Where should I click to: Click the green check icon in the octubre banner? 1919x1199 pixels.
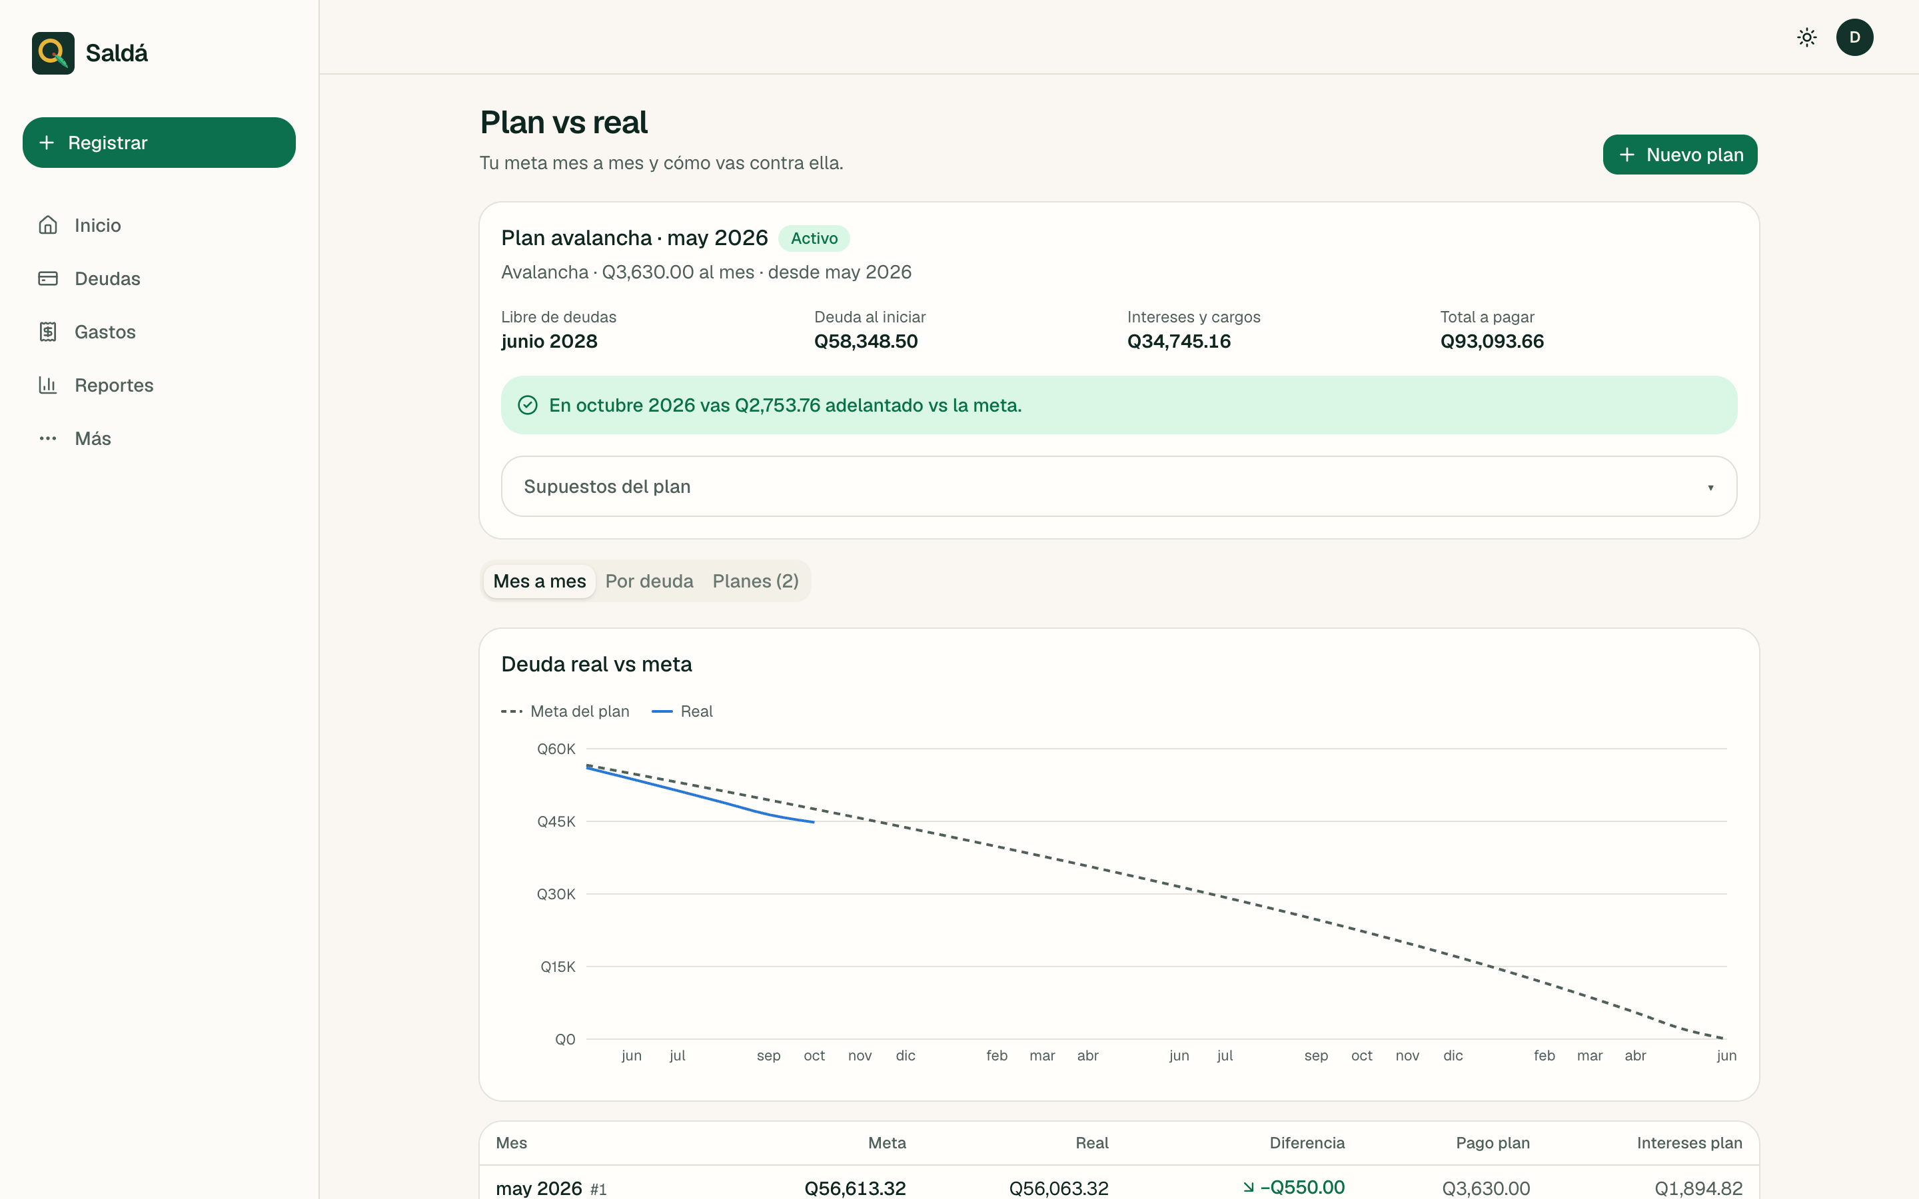527,405
